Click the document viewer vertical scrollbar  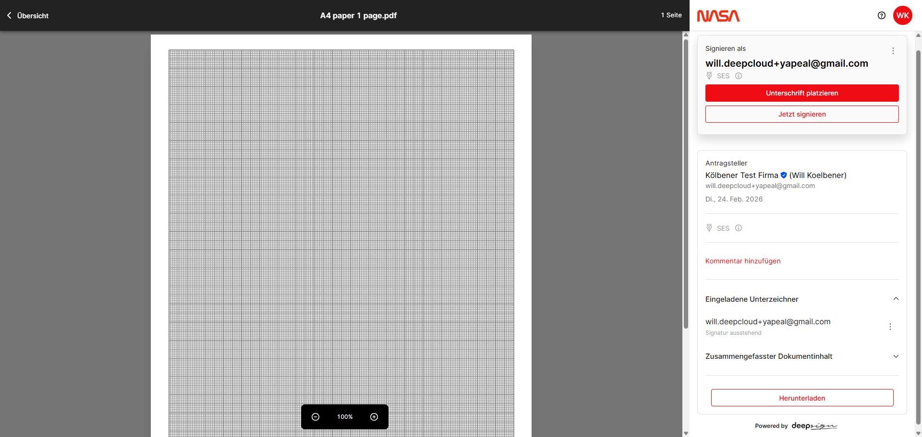686,182
